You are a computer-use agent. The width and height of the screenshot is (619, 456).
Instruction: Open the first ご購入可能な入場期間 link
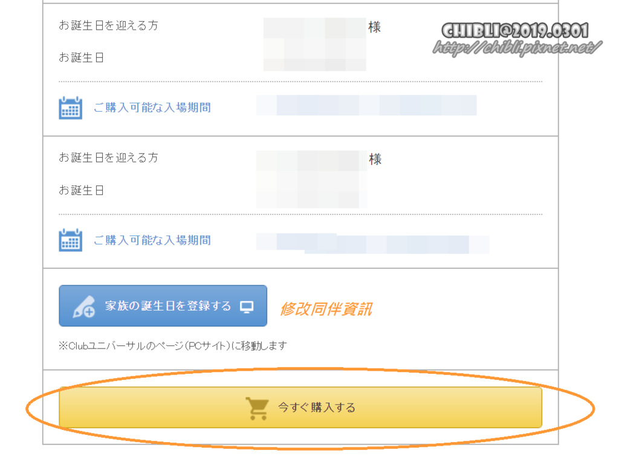tap(152, 108)
